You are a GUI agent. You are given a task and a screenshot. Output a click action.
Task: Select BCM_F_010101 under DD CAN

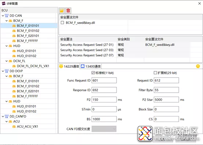(x=28, y=26)
